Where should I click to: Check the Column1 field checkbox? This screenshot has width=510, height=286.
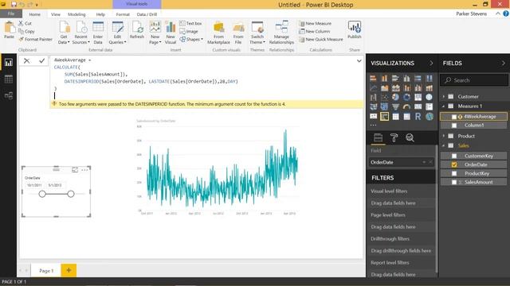click(x=454, y=126)
